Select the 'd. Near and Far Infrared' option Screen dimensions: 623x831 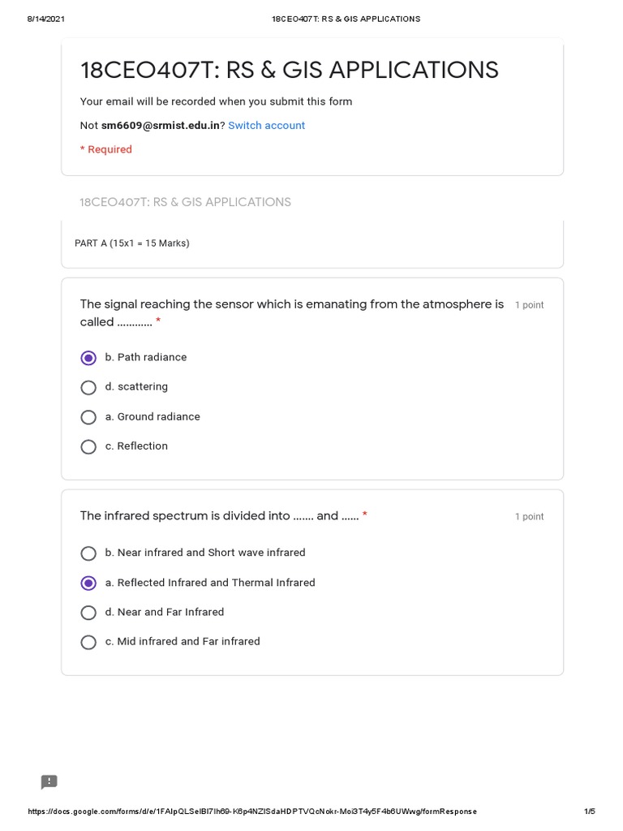pos(88,613)
